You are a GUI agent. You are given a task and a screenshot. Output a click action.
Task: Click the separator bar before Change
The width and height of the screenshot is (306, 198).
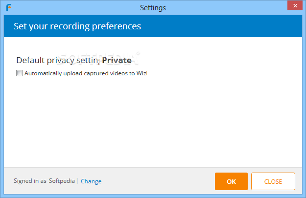77,181
